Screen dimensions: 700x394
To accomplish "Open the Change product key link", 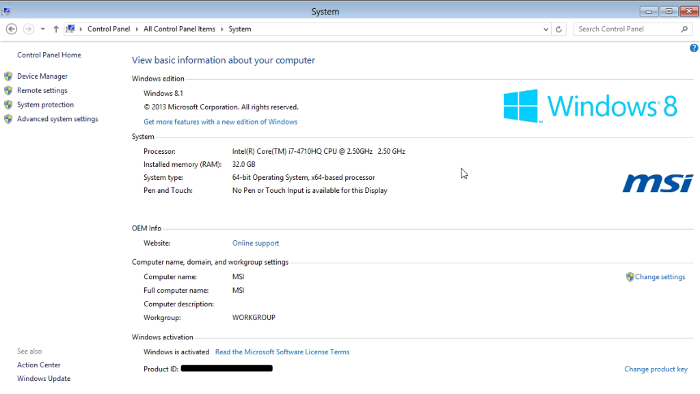I will click(x=656, y=369).
